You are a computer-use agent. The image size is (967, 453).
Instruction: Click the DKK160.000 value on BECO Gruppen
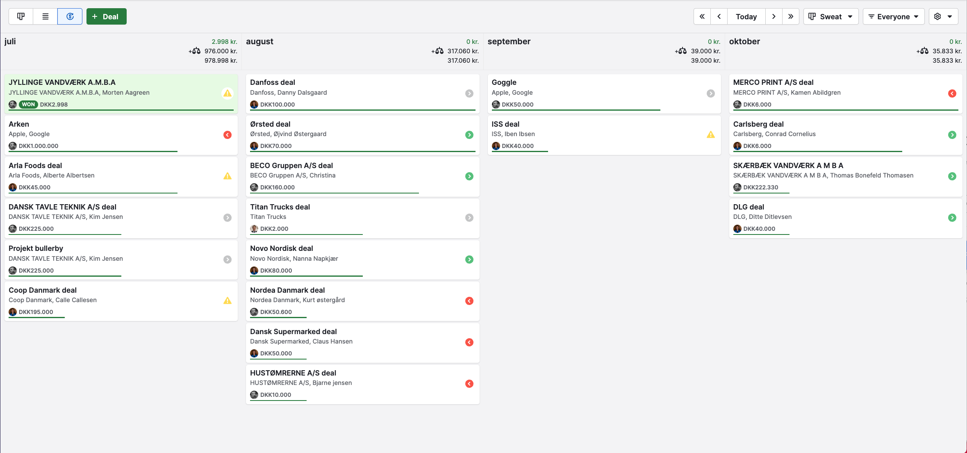(x=278, y=187)
